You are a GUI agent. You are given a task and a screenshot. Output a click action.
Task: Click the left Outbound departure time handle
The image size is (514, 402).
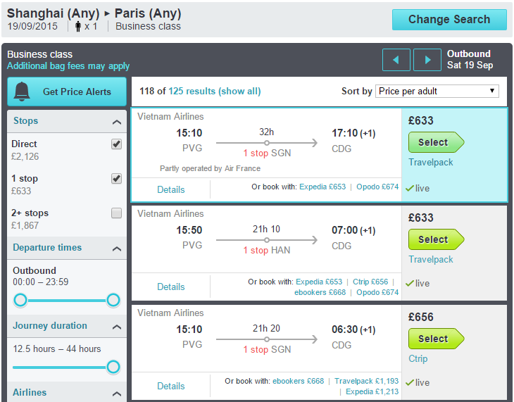tap(20, 300)
